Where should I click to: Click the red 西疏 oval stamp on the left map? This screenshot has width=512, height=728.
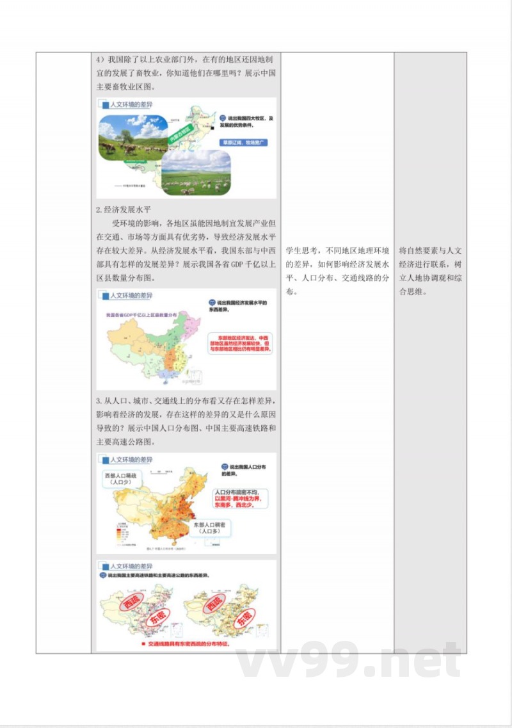click(x=131, y=602)
